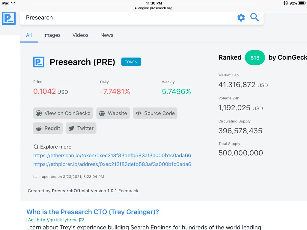
Task: Switch to the Images tab
Action: click(x=52, y=35)
